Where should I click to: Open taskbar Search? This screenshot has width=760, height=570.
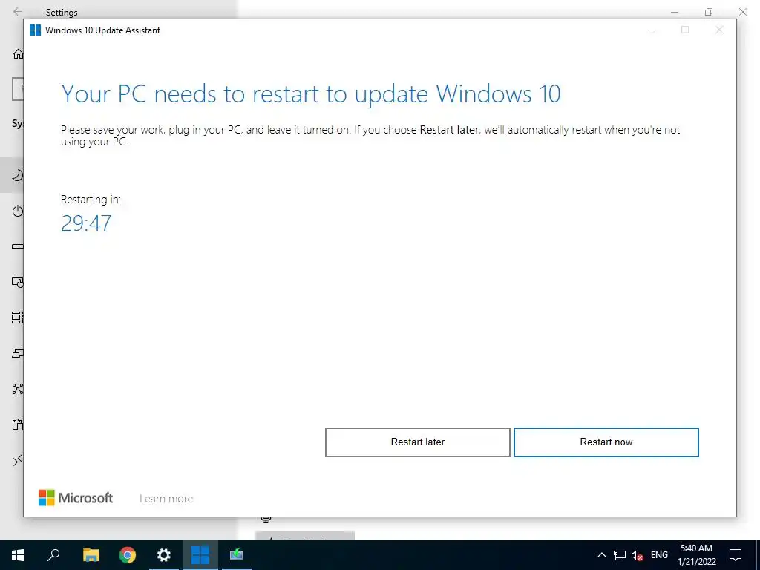[53, 555]
